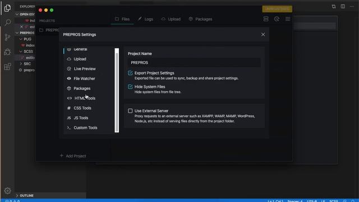Screen dimensions: 359x202
Task: Click the server icon in Prepros toolbar
Action: click(x=266, y=19)
